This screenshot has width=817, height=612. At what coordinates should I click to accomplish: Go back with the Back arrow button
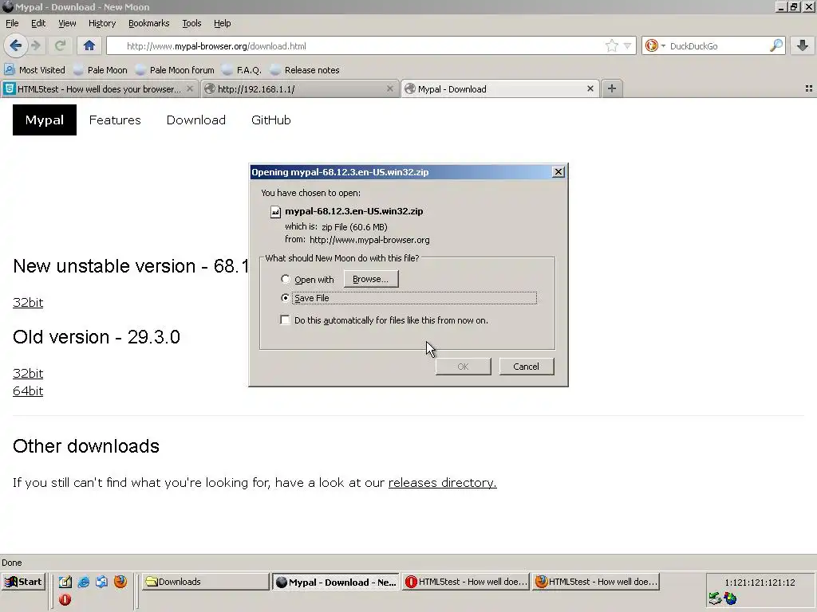coord(16,45)
